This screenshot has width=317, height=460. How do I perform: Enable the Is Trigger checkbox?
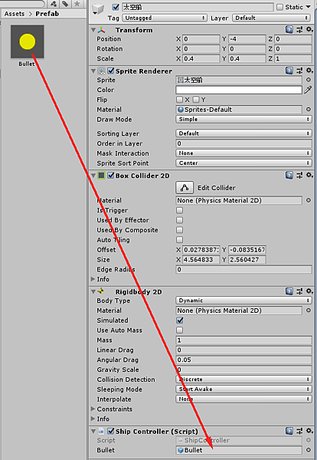click(180, 210)
